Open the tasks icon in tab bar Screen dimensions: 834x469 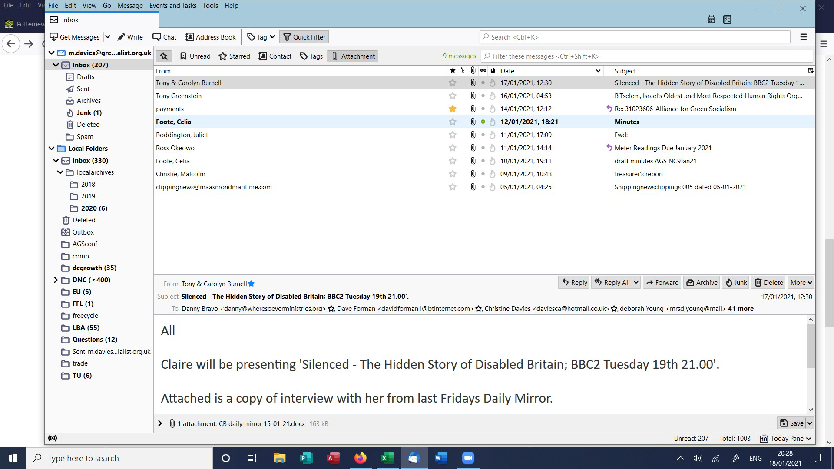tap(727, 20)
